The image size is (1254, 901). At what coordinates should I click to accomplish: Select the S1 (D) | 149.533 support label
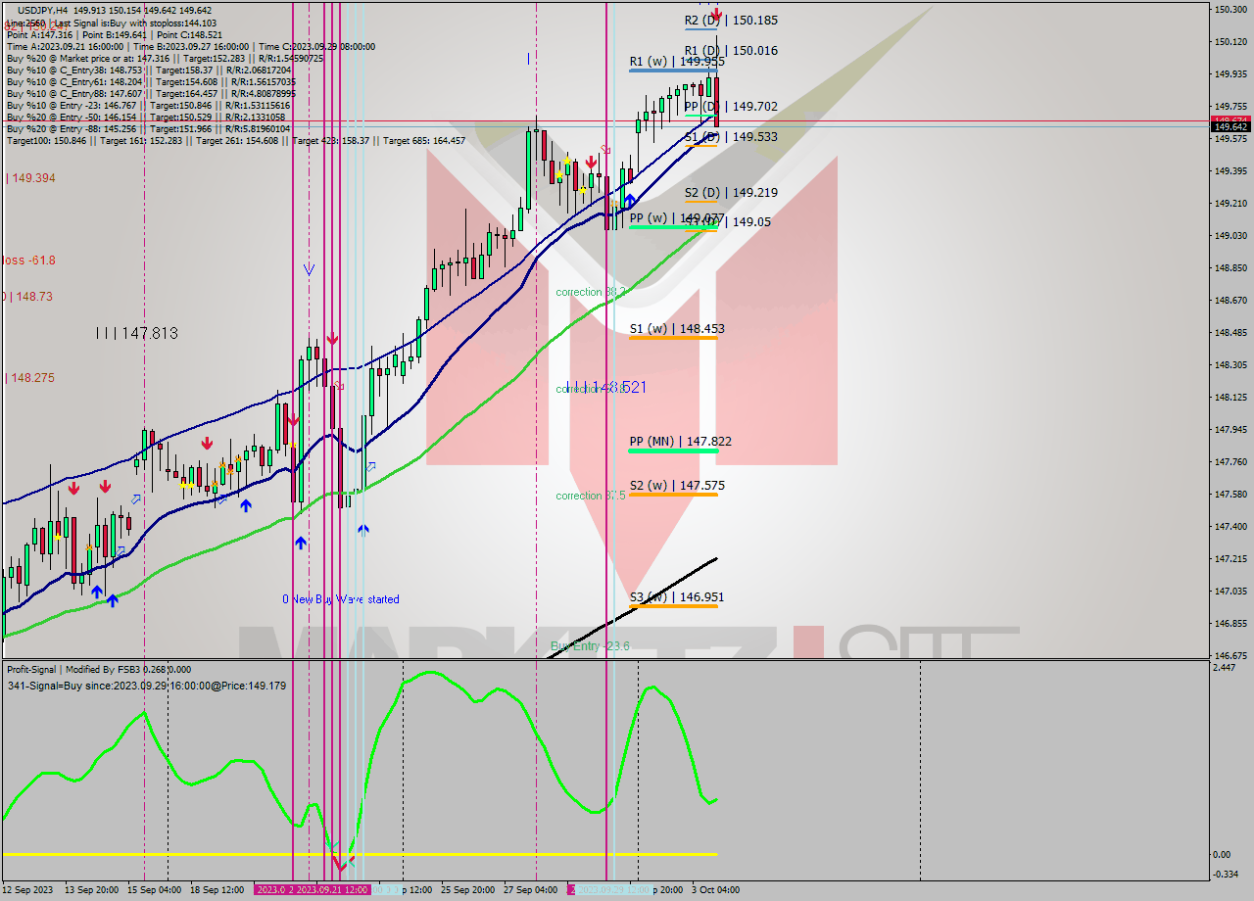coord(731,136)
